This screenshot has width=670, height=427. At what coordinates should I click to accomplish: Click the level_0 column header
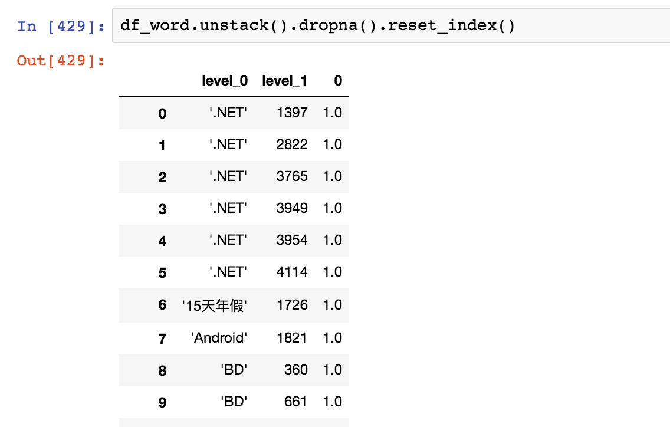click(225, 81)
